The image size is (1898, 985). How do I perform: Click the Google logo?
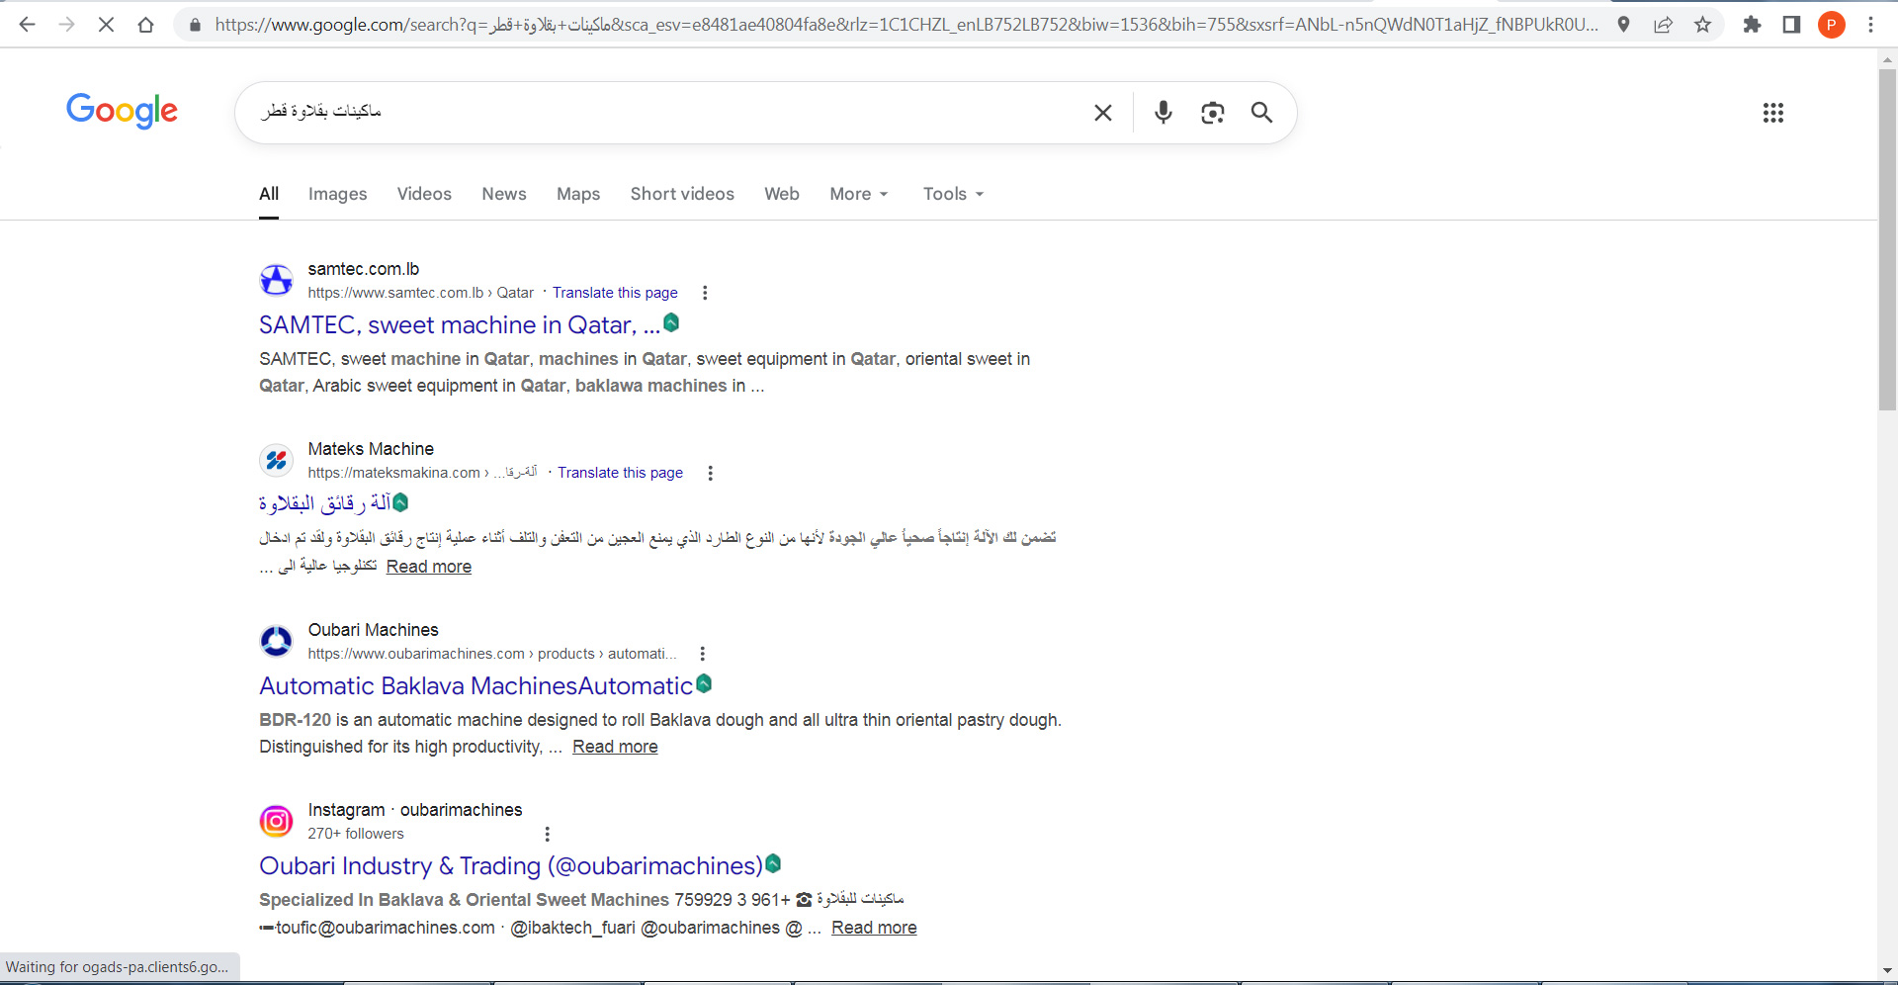[122, 111]
